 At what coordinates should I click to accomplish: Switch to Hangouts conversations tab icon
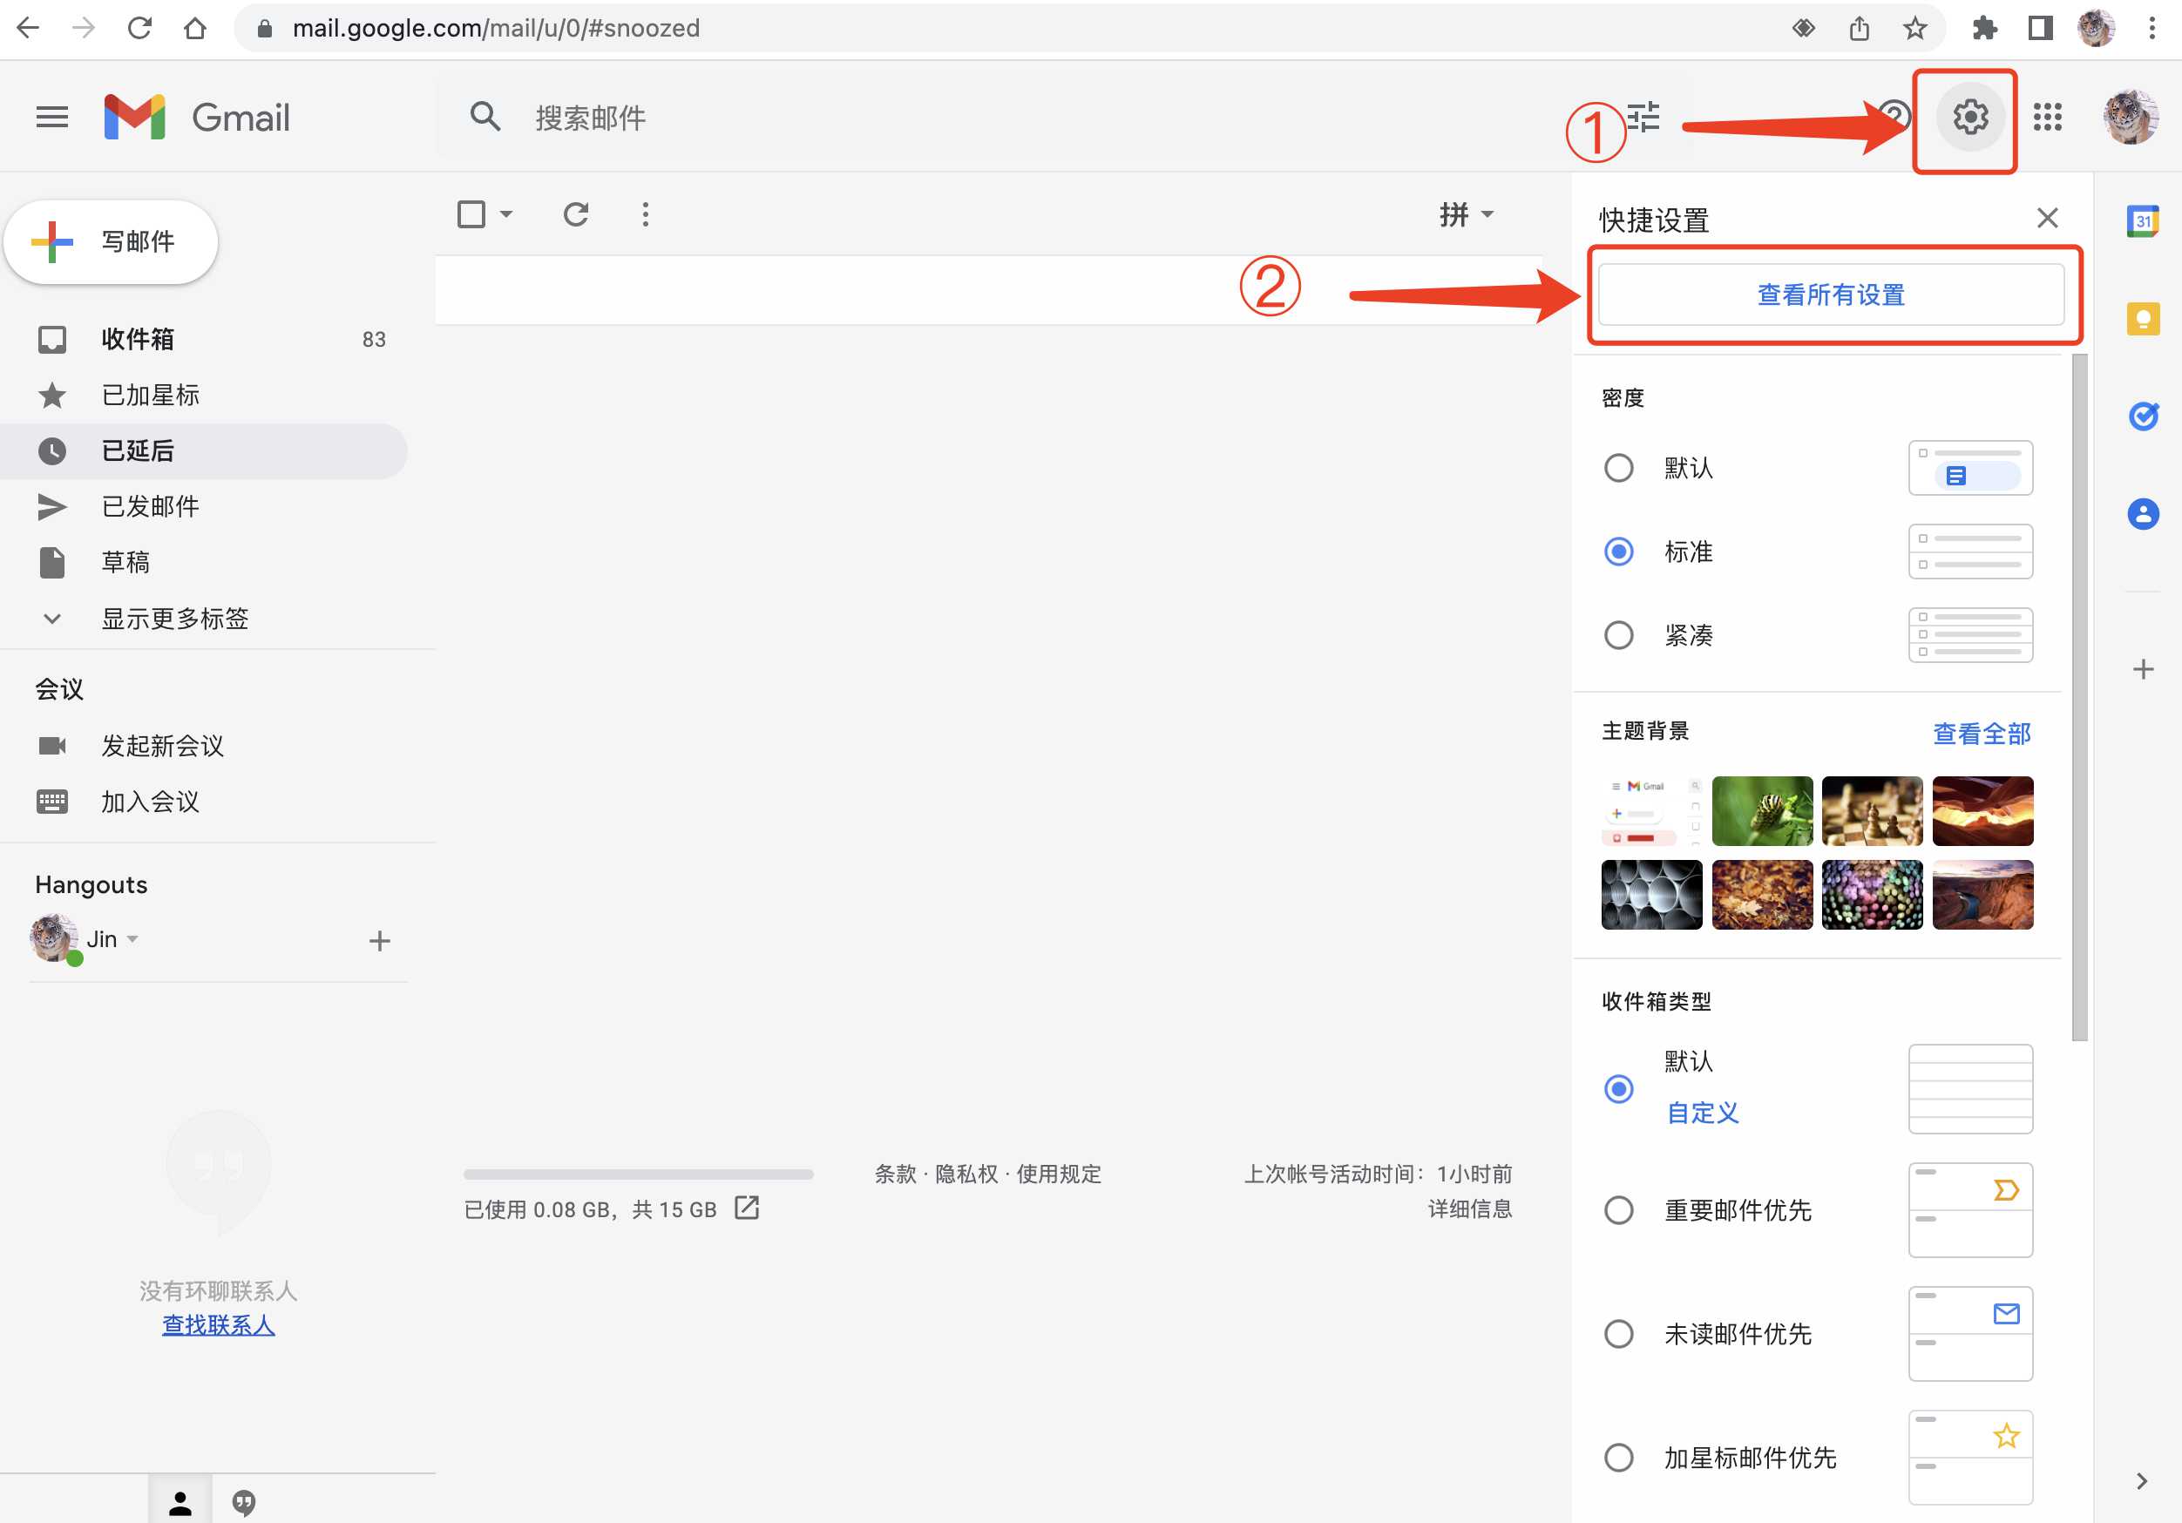[244, 1502]
